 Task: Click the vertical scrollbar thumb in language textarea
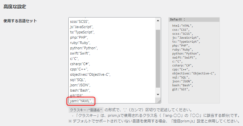click(158, 59)
